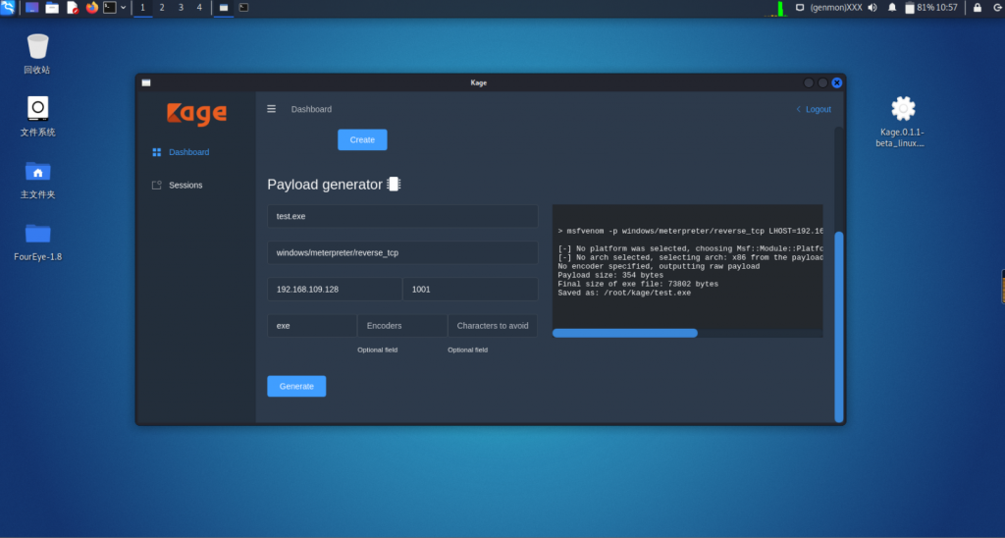Select Sessions in the sidebar
The height and width of the screenshot is (538, 1005).
(x=185, y=185)
